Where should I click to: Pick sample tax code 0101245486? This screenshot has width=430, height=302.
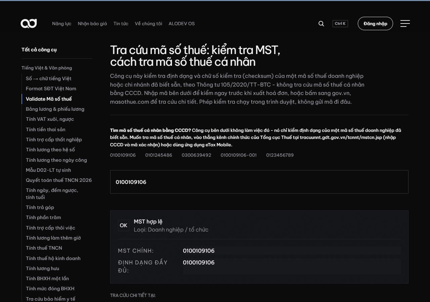pyautogui.click(x=159, y=155)
